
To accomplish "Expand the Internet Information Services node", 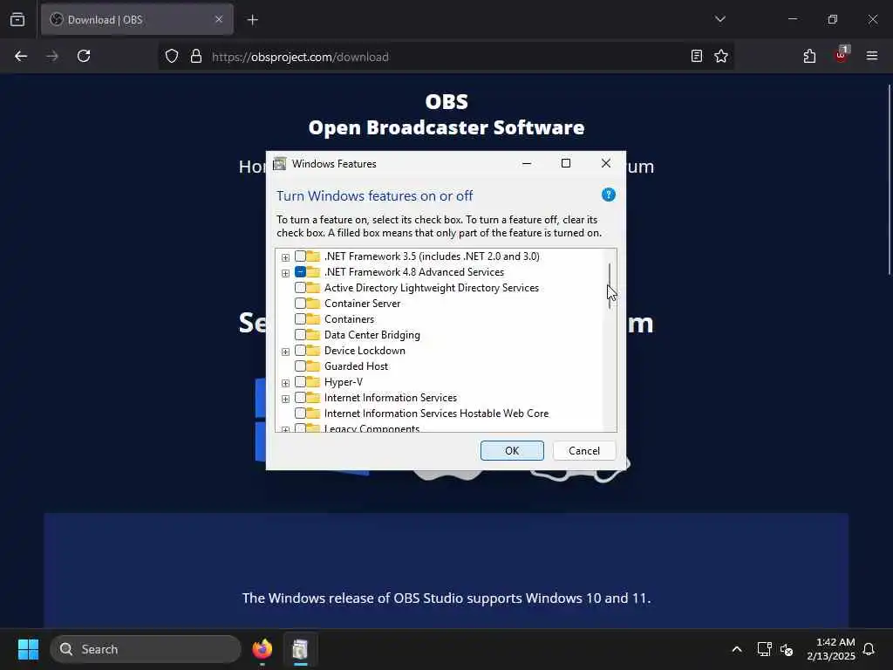I will 285,398.
